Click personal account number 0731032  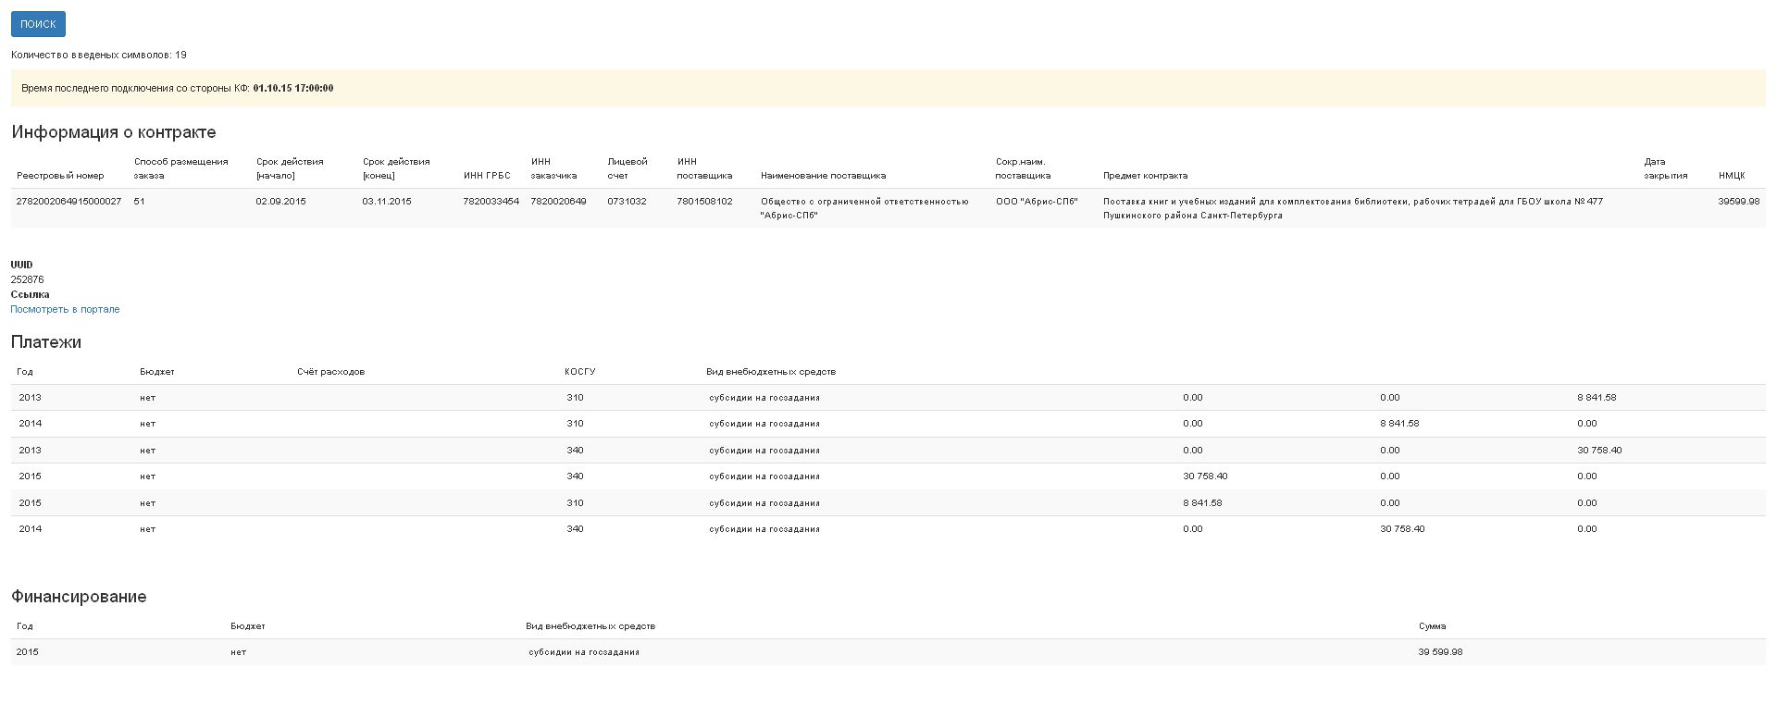pos(627,201)
